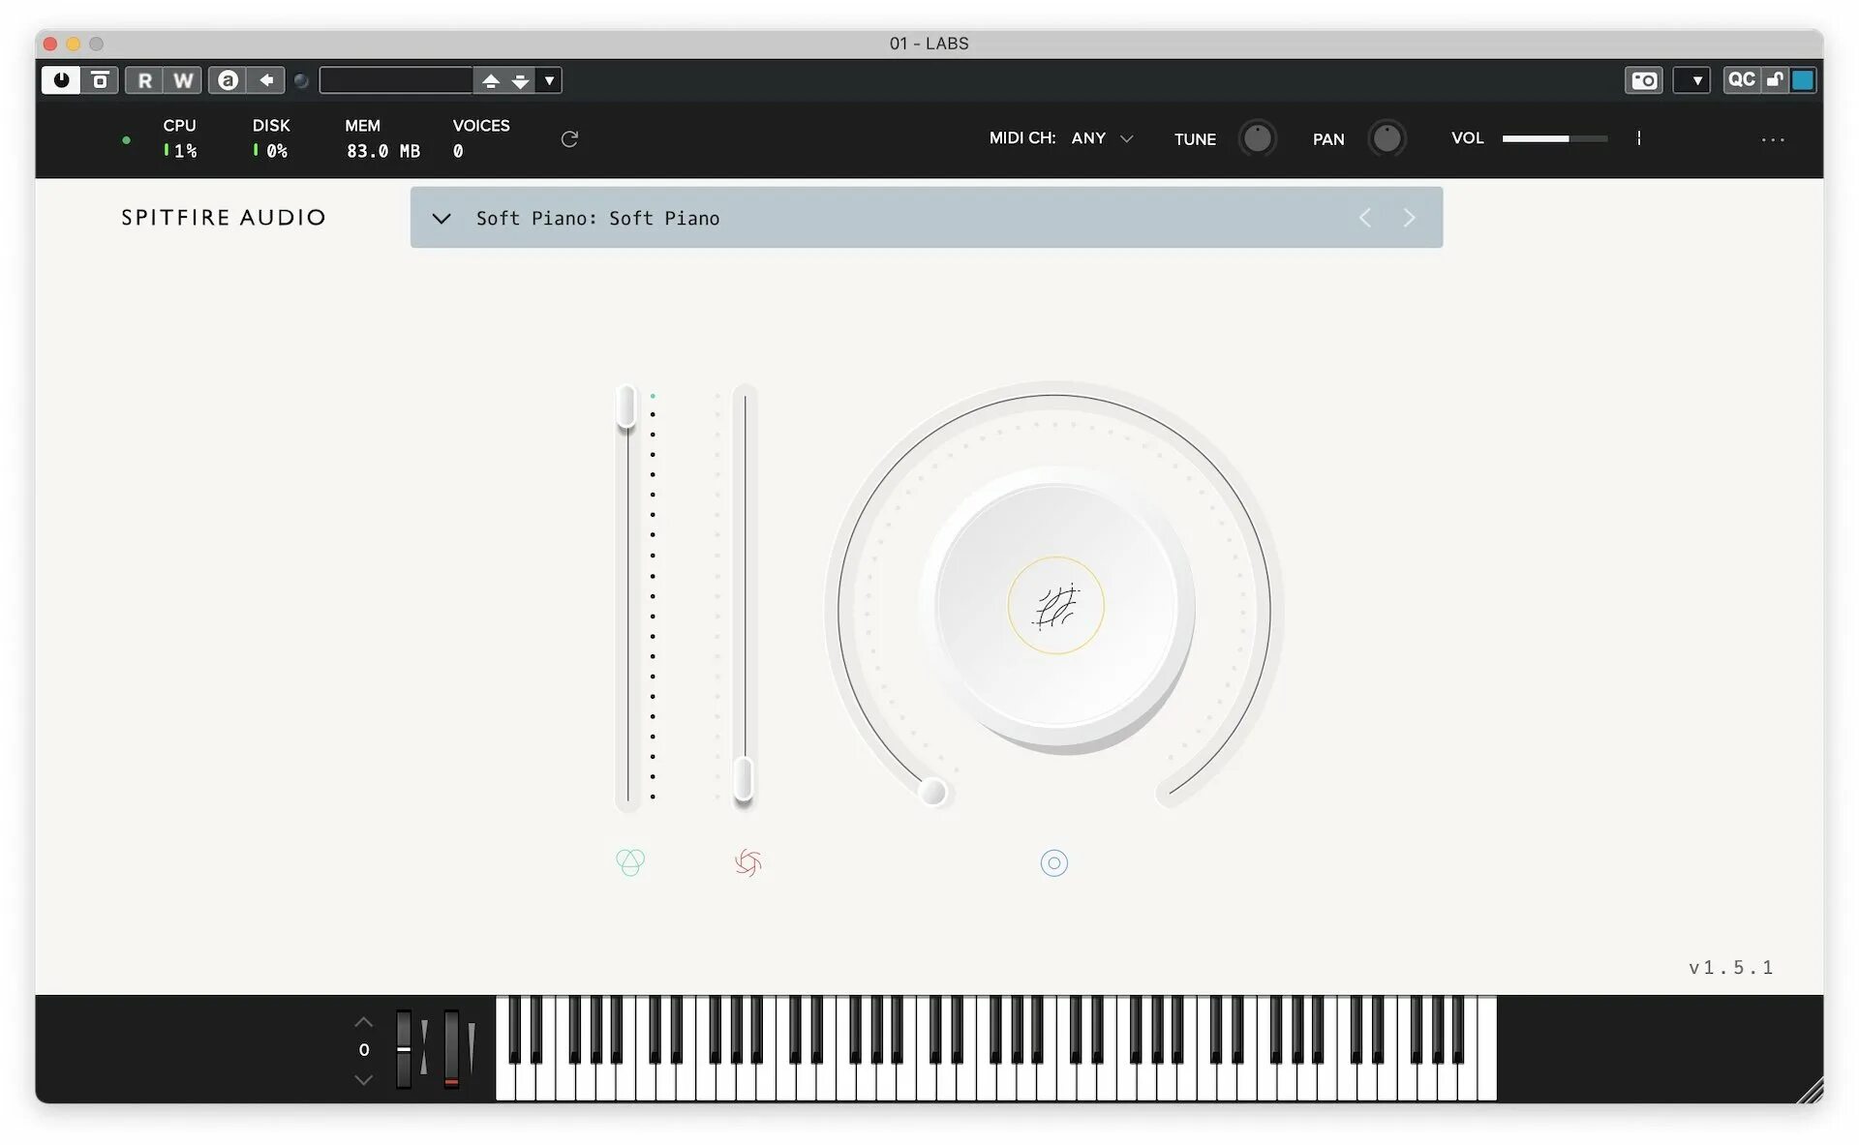Click the empty preset name field

pyautogui.click(x=396, y=80)
